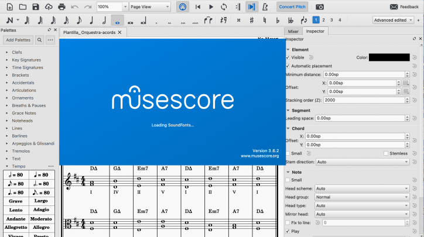The height and width of the screenshot is (237, 424).
Task: Enable Small checkbox under Chord
Action: (288, 153)
